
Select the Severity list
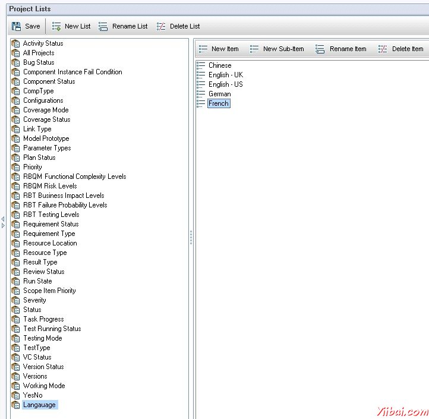(34, 300)
